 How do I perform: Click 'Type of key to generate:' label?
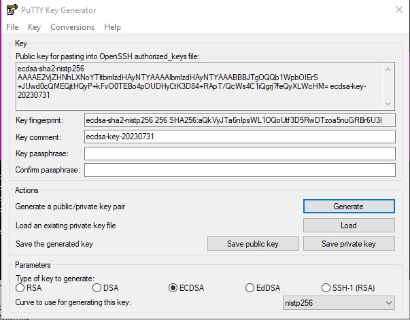tap(55, 279)
